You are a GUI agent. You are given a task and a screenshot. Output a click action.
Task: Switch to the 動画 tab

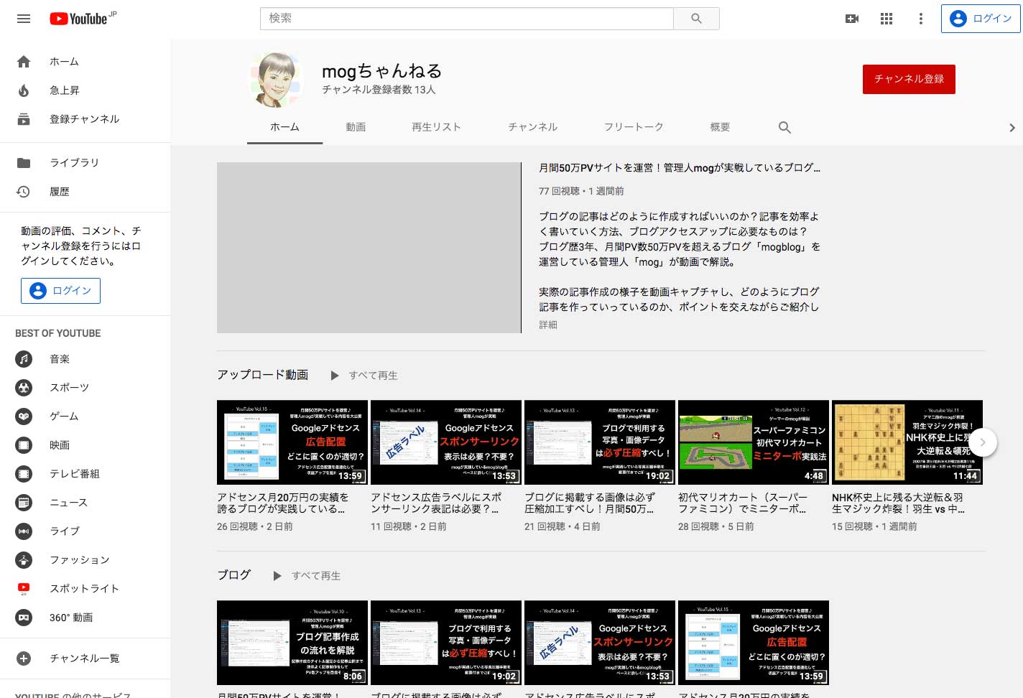[x=356, y=127]
